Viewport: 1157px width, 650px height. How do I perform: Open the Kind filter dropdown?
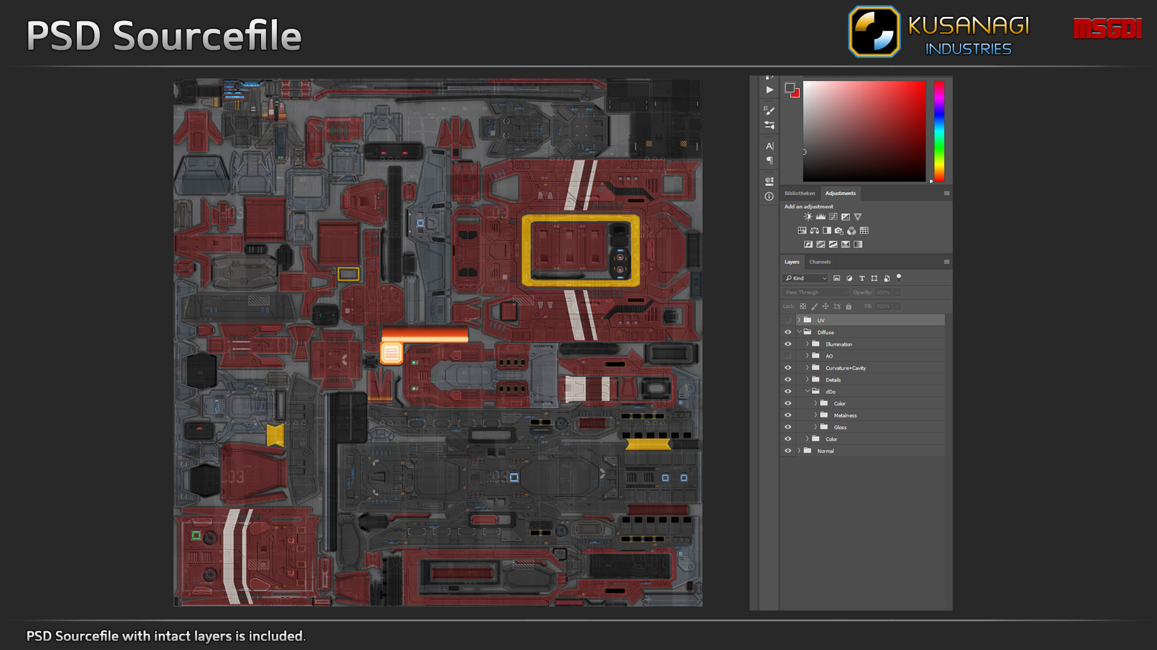805,278
